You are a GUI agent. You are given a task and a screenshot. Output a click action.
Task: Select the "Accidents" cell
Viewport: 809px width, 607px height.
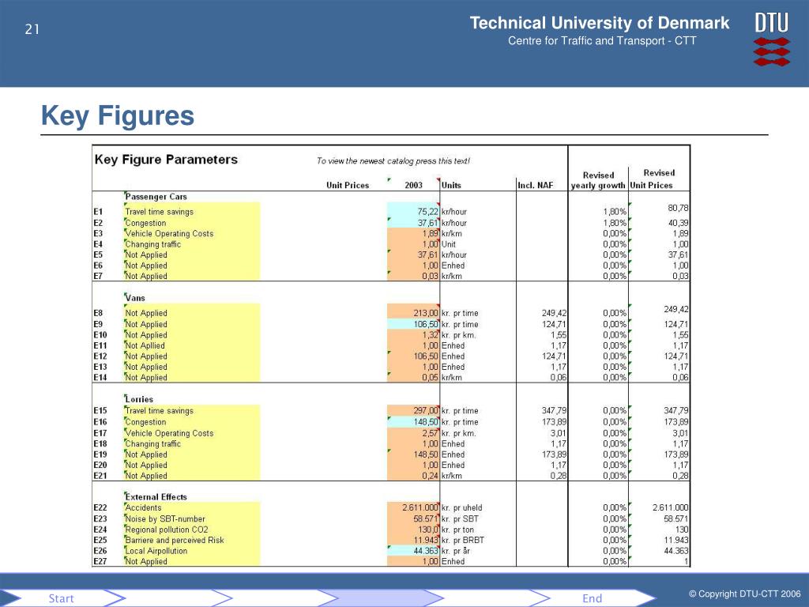pos(144,508)
